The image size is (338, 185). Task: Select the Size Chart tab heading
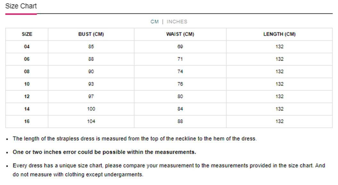[x=21, y=6]
